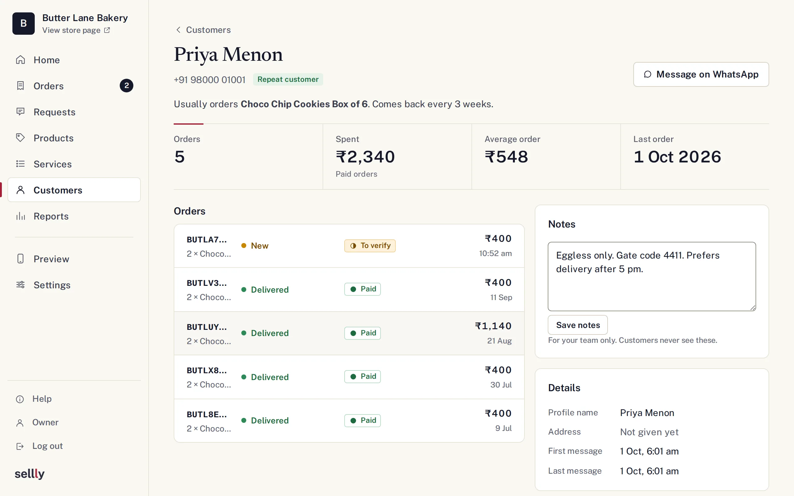Click the Butter Lane Bakery B logo
The height and width of the screenshot is (496, 794).
coord(24,23)
